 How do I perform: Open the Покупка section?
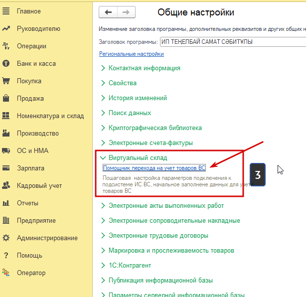point(29,81)
